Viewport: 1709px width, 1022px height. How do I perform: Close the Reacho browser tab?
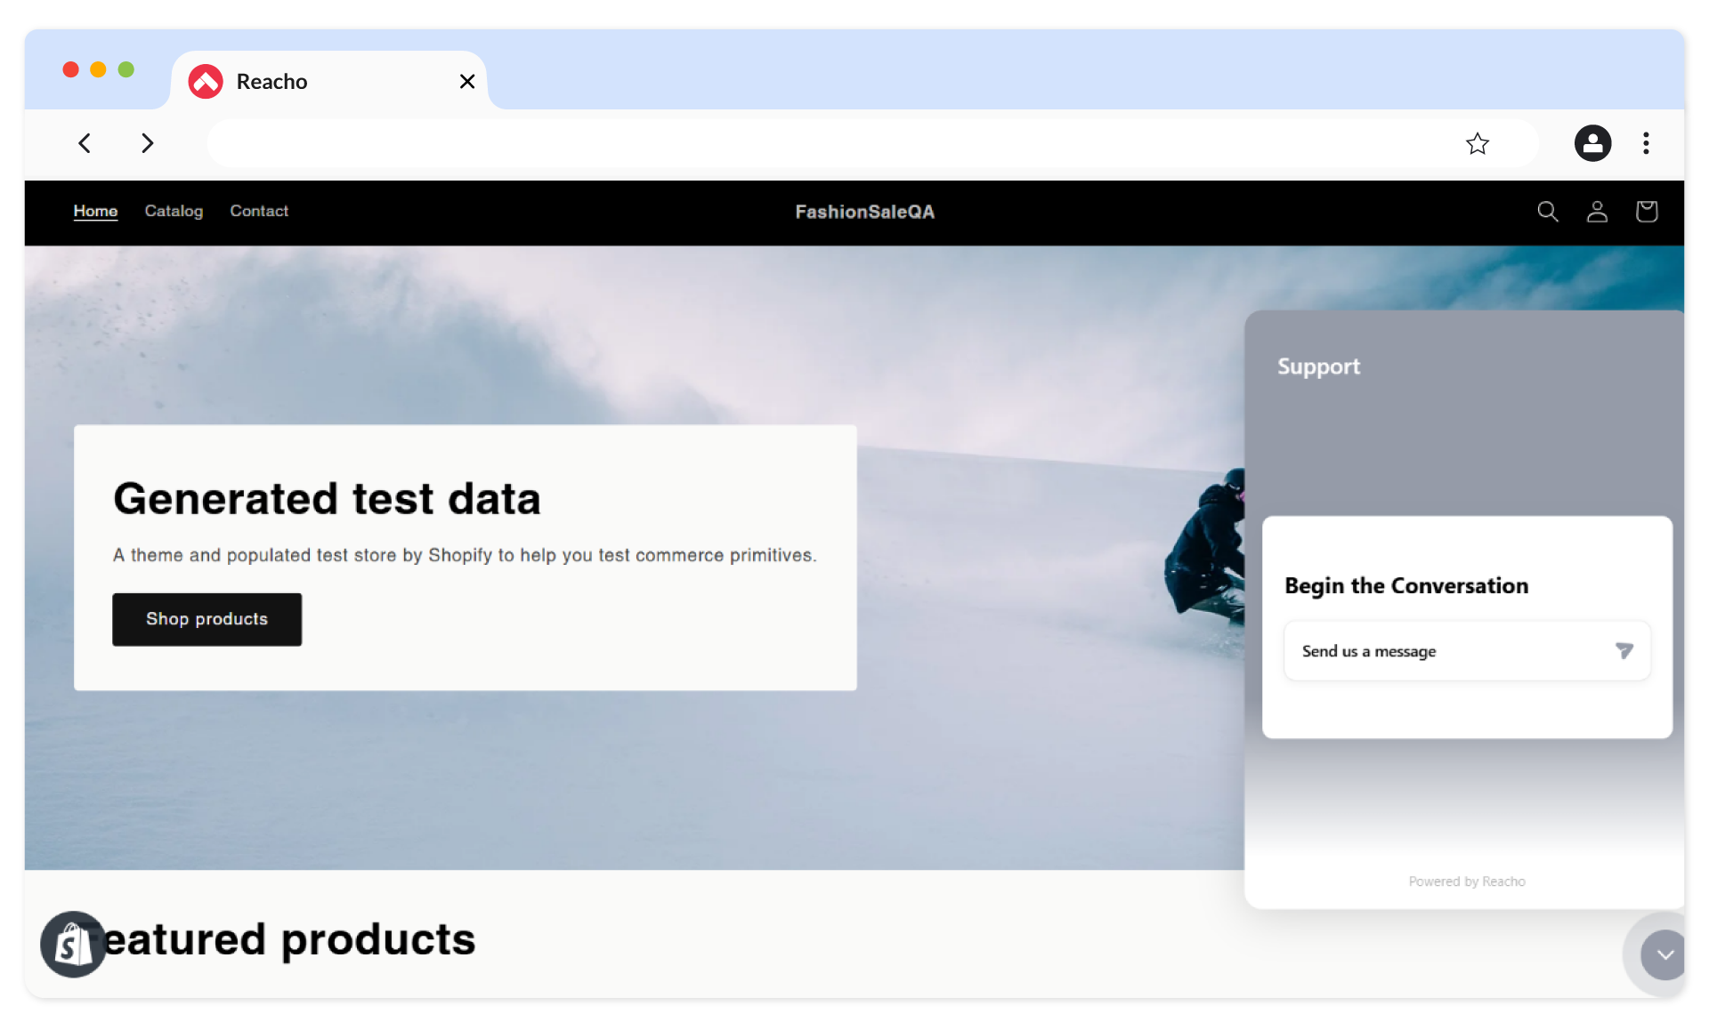pyautogui.click(x=467, y=82)
